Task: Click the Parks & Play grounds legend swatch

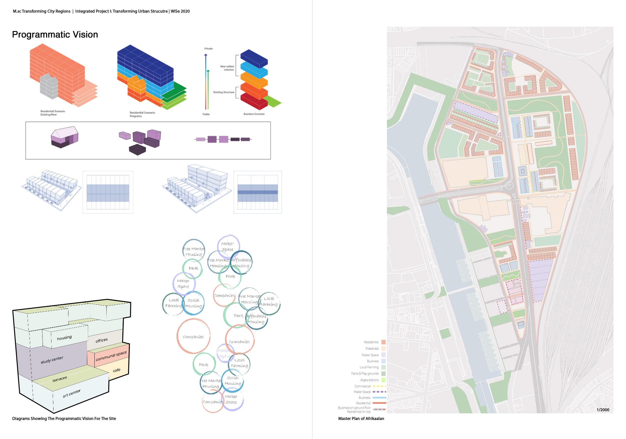Action: (x=383, y=374)
